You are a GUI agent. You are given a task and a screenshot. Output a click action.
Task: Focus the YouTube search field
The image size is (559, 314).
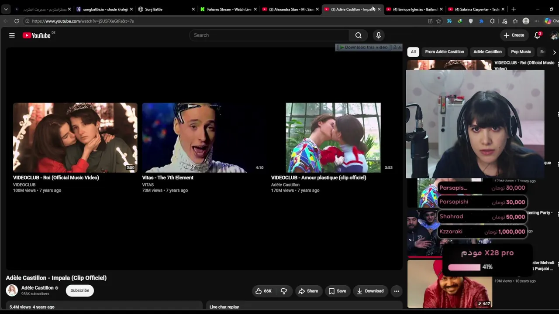(269, 35)
